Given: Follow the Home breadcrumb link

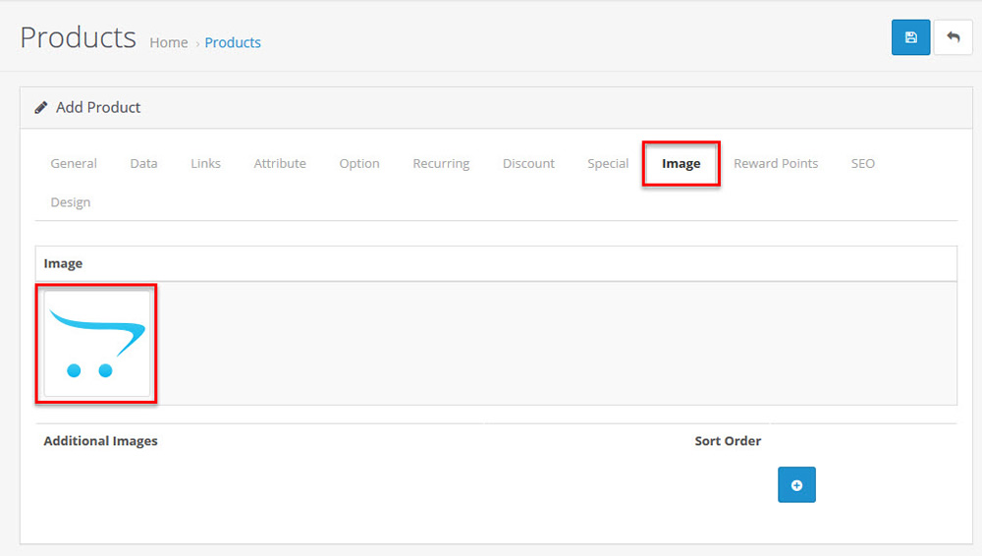Looking at the screenshot, I should [168, 43].
